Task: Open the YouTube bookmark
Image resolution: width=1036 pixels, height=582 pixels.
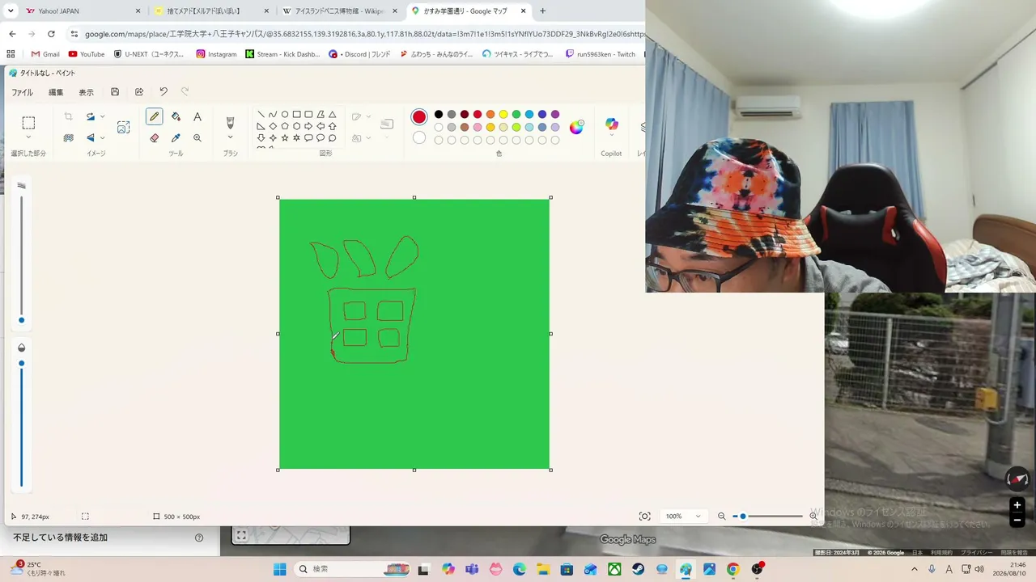Action: tap(87, 54)
